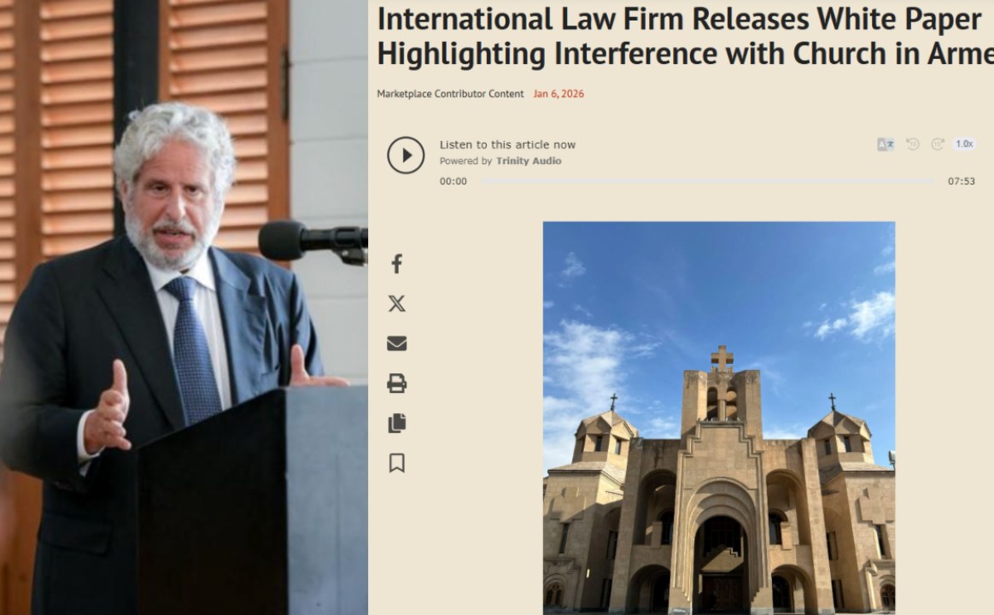
Task: Change 1.0x playback speed
Action: click(x=964, y=143)
